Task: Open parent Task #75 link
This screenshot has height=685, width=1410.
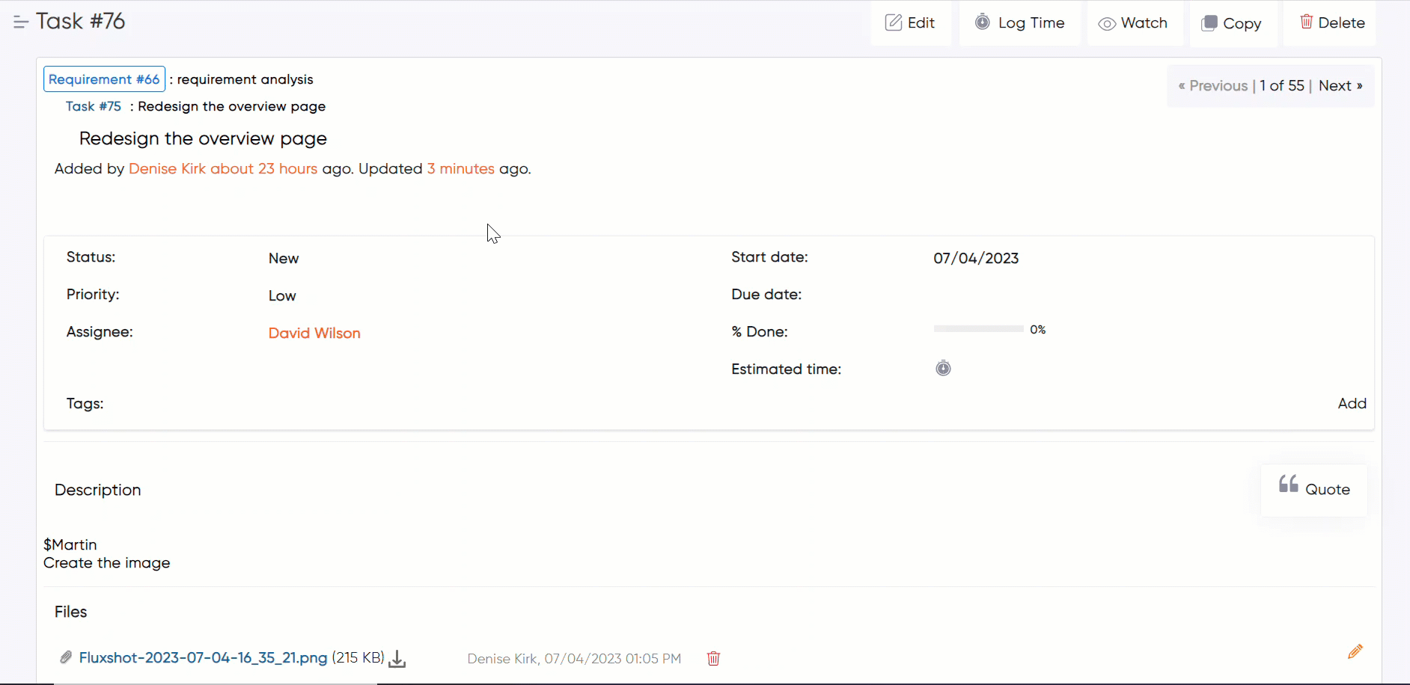Action: click(94, 106)
